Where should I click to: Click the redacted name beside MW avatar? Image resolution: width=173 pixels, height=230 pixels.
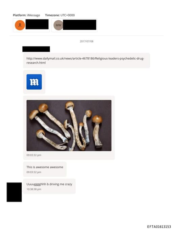coord(80,25)
